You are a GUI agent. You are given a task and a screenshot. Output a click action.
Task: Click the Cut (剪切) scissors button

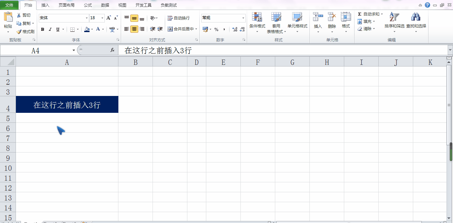click(24, 15)
